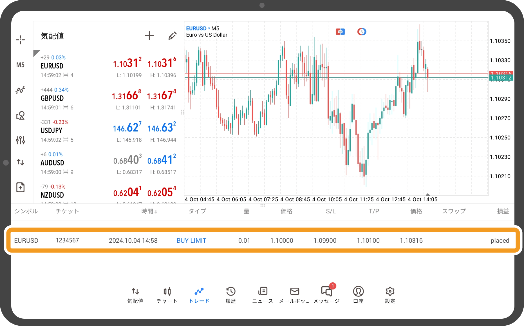Tap ticket number 1234567
This screenshot has width=524, height=326.
[67, 240]
